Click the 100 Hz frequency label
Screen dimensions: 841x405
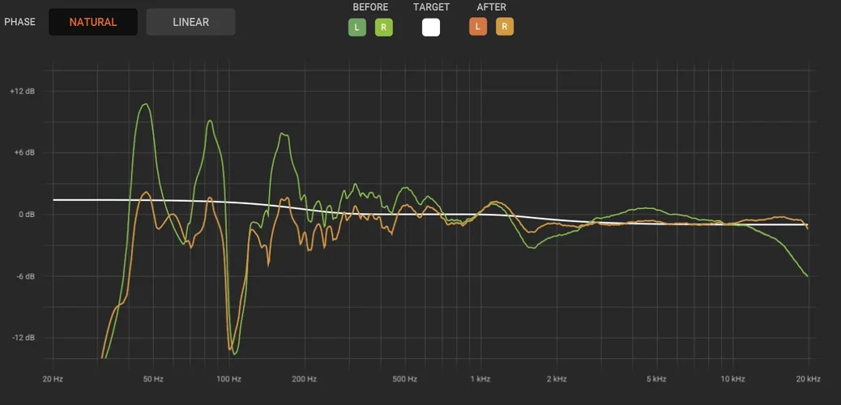pyautogui.click(x=228, y=379)
